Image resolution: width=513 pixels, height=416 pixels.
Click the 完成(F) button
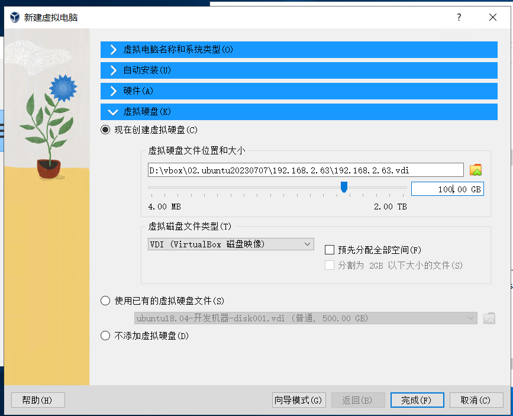pos(417,400)
